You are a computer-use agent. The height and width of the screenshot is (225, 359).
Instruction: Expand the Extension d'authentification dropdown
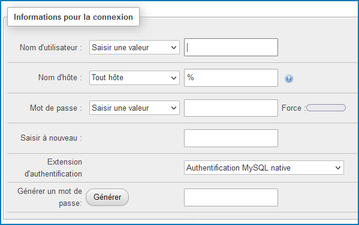pos(264,168)
